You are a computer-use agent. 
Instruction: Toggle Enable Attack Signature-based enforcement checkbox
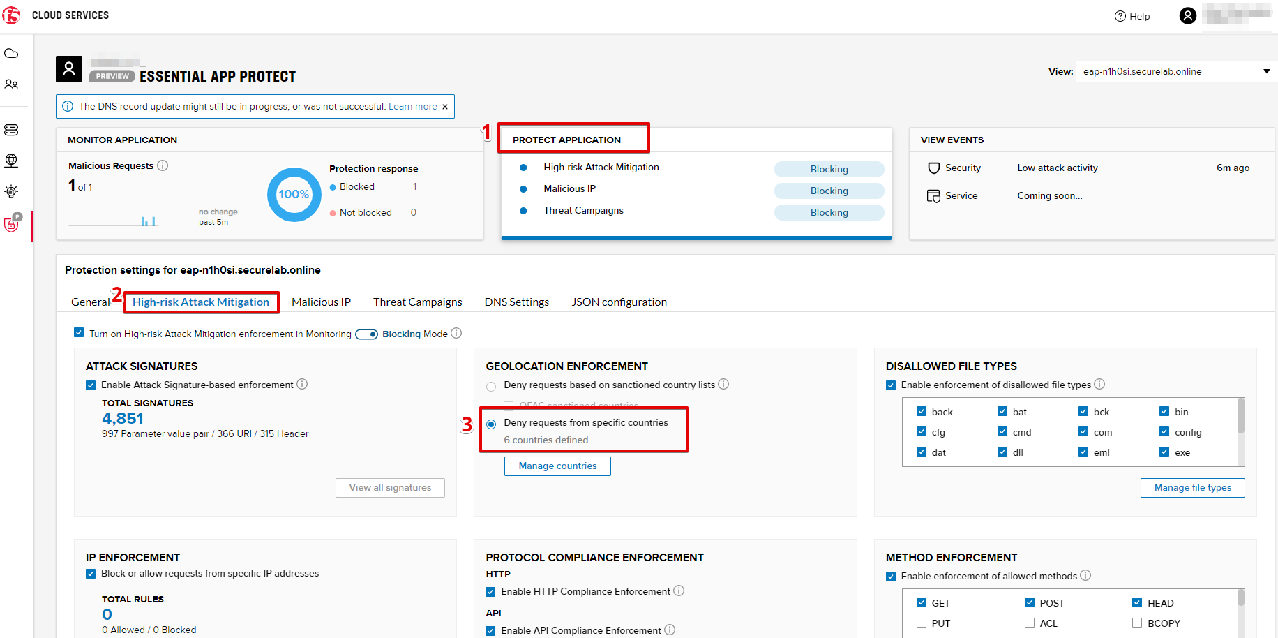pyautogui.click(x=91, y=385)
